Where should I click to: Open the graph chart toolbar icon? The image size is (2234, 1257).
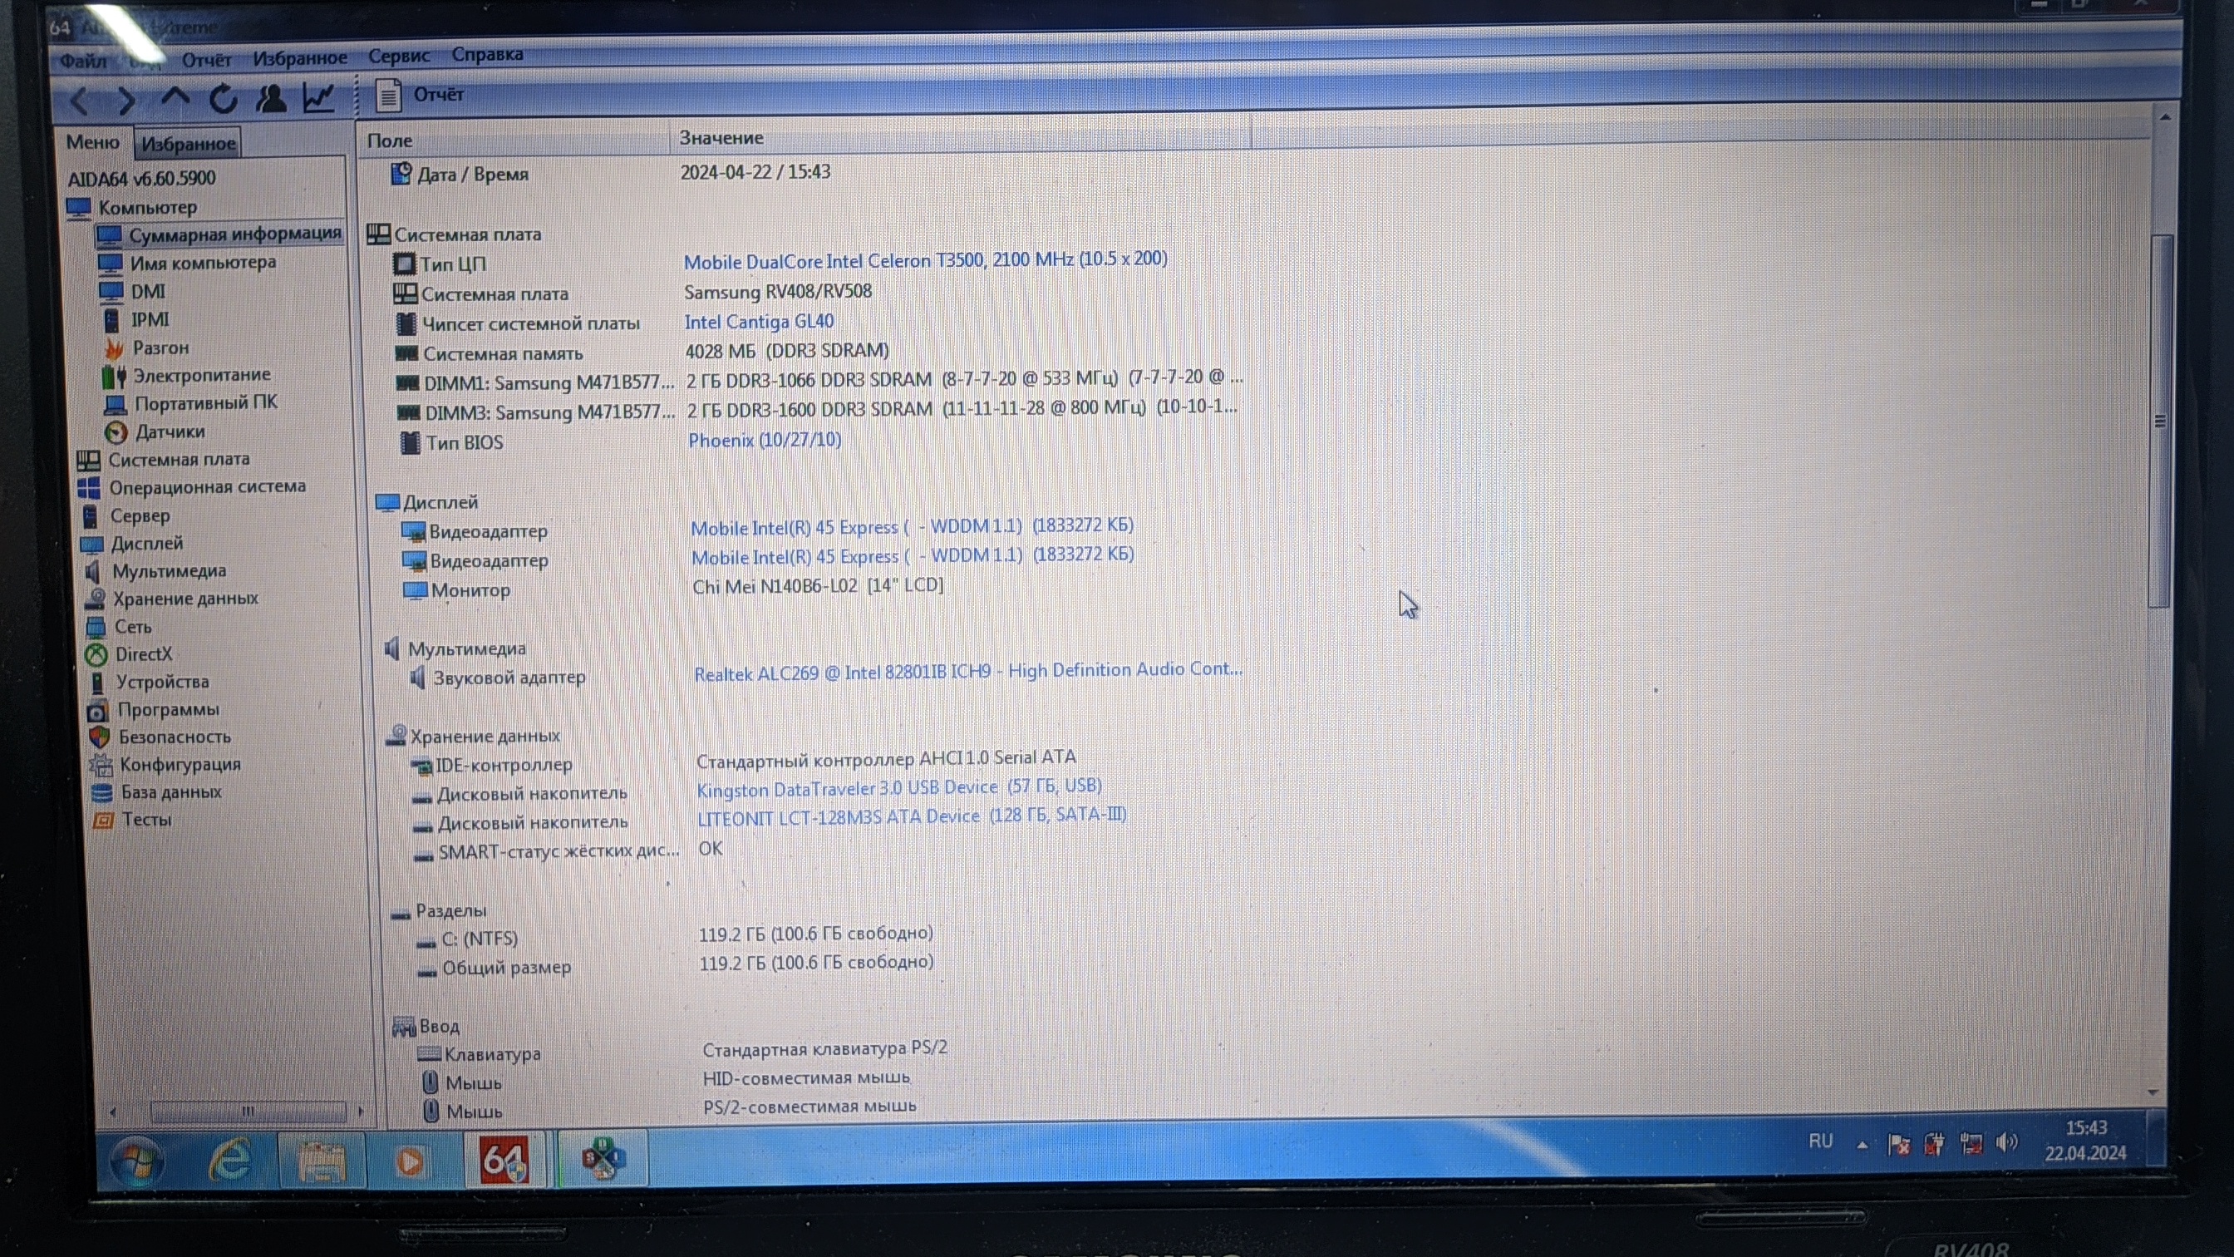(318, 97)
